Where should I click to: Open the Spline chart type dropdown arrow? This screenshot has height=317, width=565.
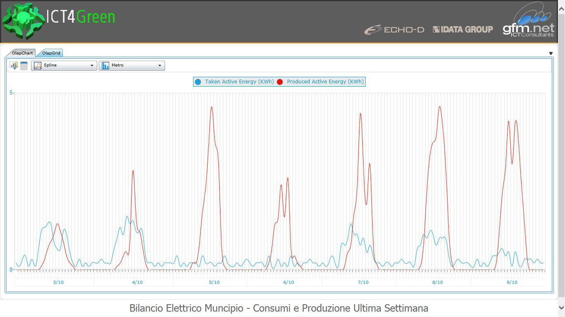coord(92,66)
